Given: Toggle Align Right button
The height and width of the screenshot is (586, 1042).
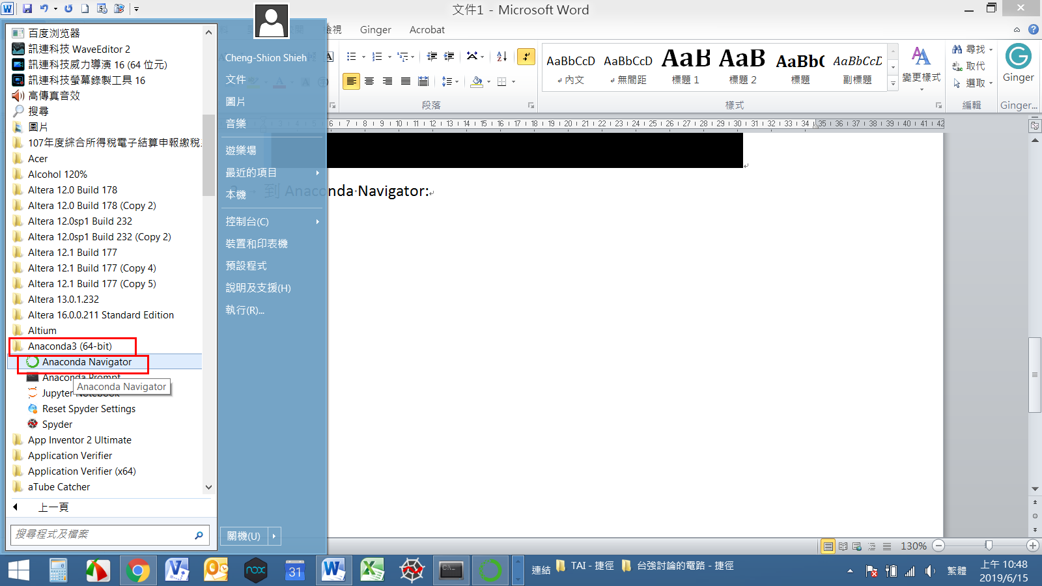Looking at the screenshot, I should pyautogui.click(x=387, y=81).
